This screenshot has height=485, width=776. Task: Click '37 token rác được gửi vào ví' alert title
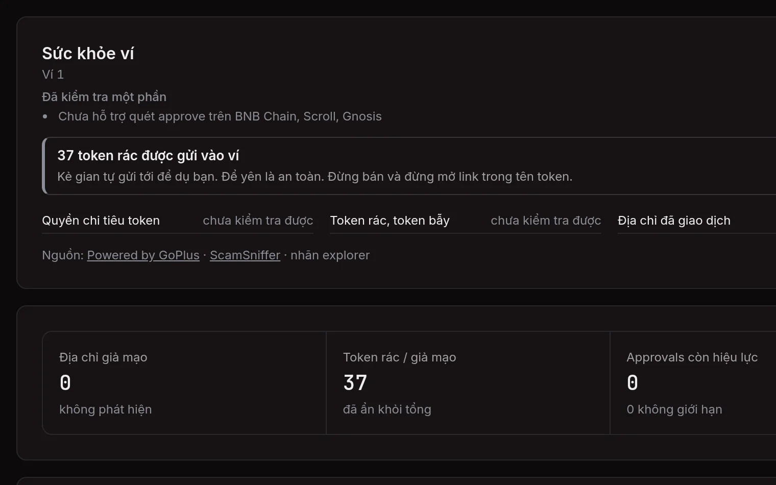click(x=148, y=156)
